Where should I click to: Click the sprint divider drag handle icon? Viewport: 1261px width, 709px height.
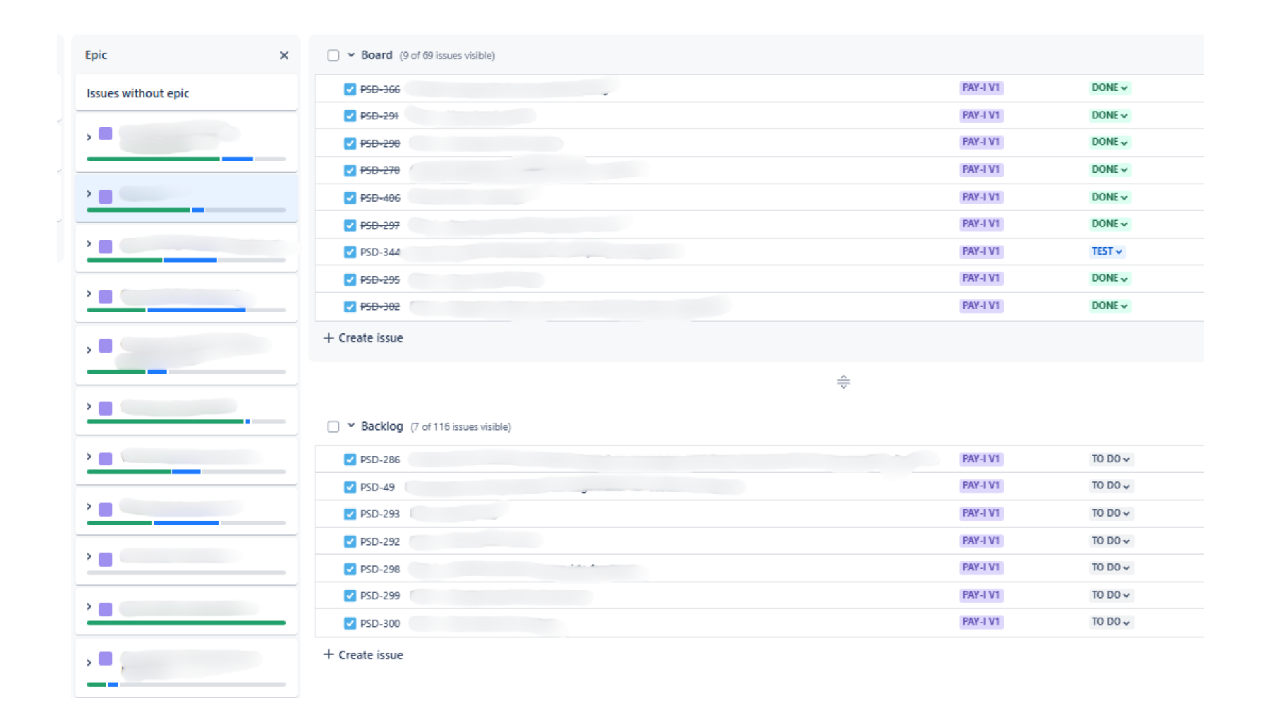(x=843, y=381)
